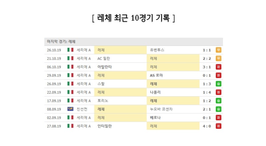Viewport: 266px width, 146px height.
Task: Click the friendly match world flag icon
Action: pos(70,109)
